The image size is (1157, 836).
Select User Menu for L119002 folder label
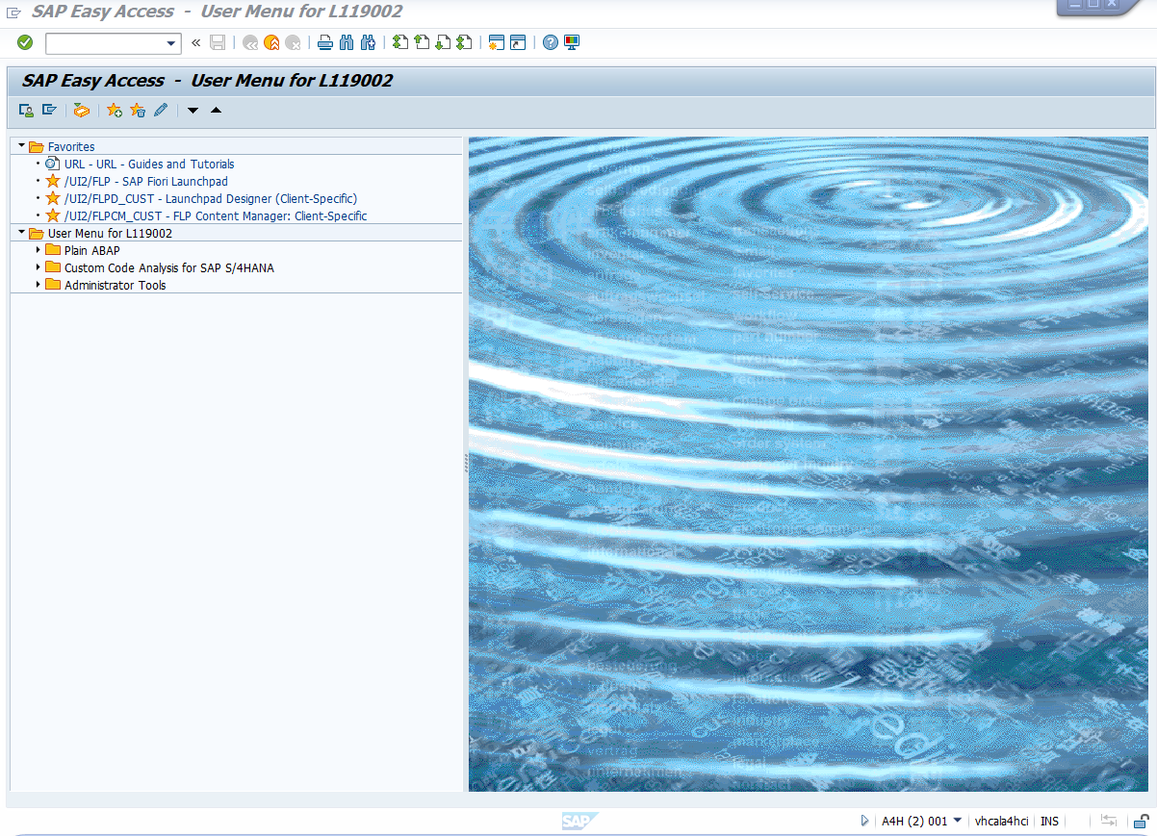(111, 234)
